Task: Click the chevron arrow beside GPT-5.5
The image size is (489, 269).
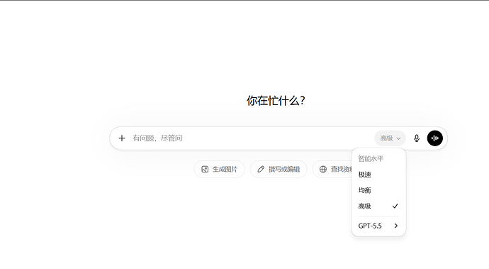Action: click(395, 226)
